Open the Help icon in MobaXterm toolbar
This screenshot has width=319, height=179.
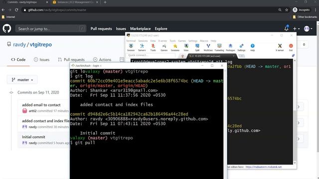(x=253, y=48)
